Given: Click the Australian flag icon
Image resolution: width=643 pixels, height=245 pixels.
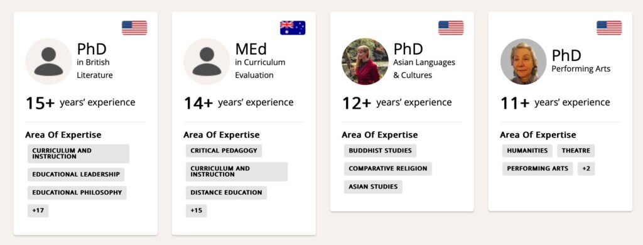Looking at the screenshot, I should tap(293, 28).
